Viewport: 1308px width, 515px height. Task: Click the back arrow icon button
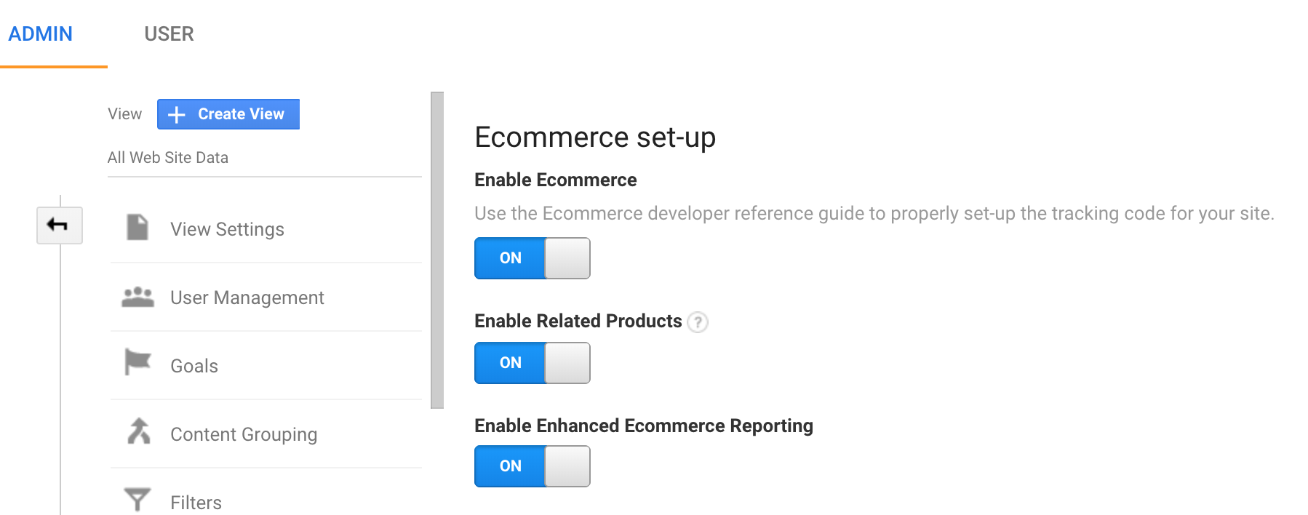pos(60,225)
